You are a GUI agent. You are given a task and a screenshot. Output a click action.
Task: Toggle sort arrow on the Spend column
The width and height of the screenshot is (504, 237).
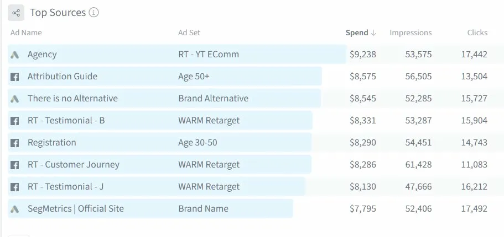coord(373,33)
